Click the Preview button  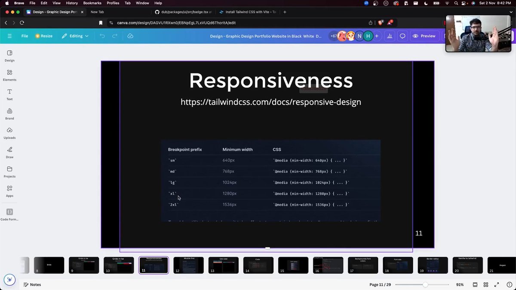424,36
